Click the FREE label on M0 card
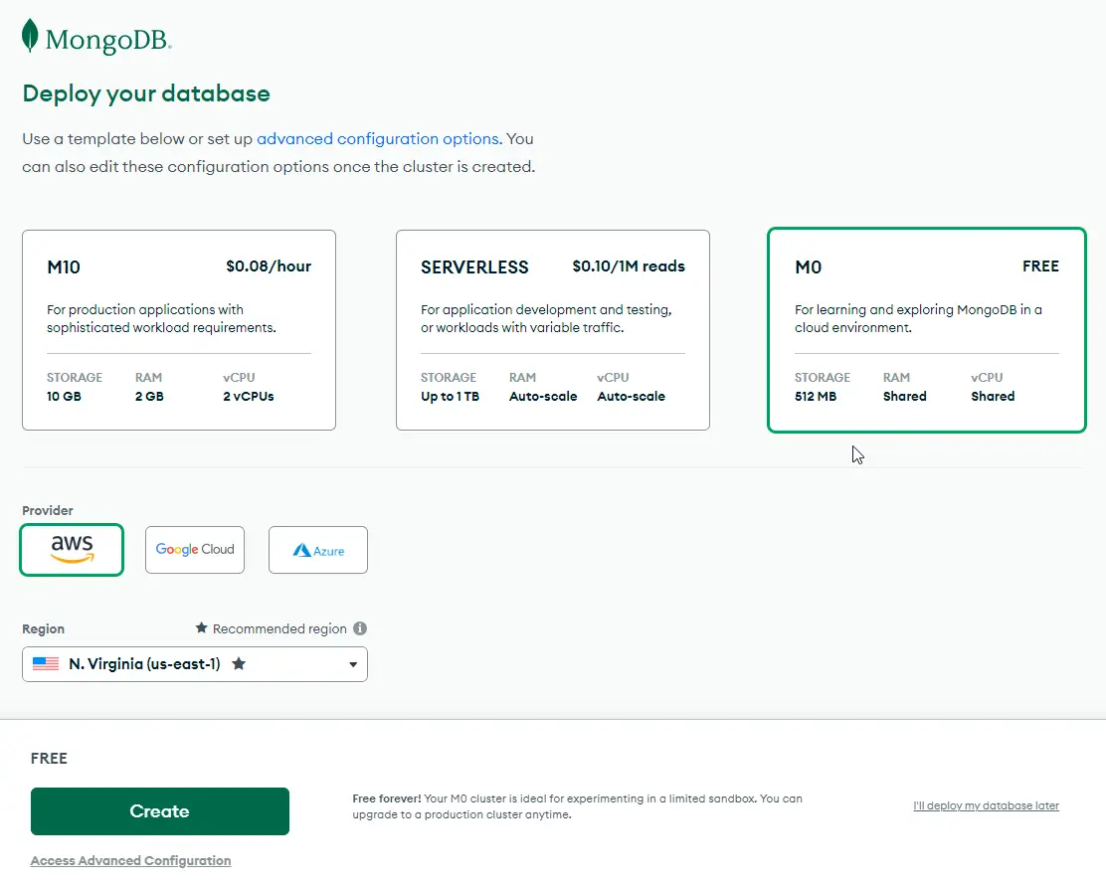Viewport: 1106px width, 885px height. (x=1041, y=265)
